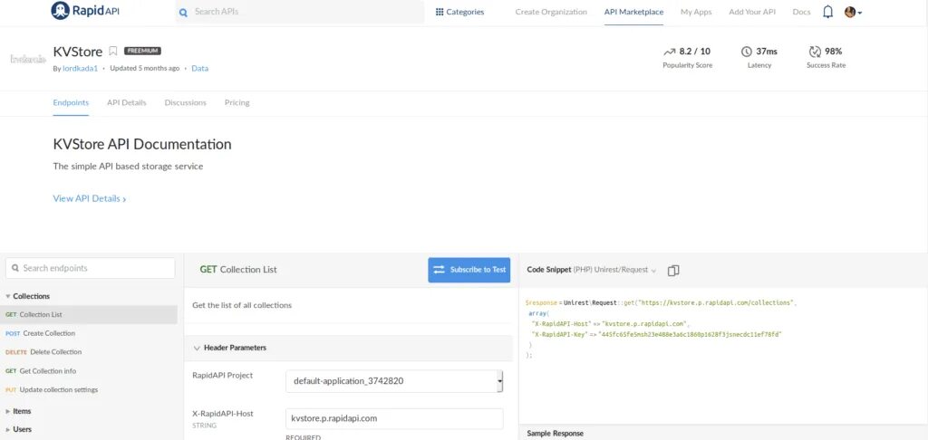Switch to the Endpoints tab
928x440 pixels.
pyautogui.click(x=71, y=102)
